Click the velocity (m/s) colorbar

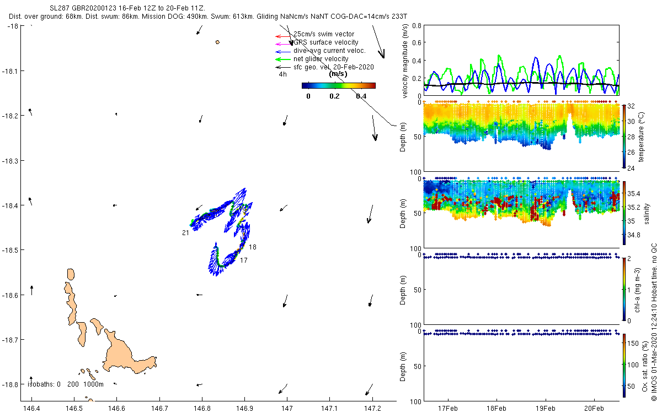pyautogui.click(x=339, y=85)
